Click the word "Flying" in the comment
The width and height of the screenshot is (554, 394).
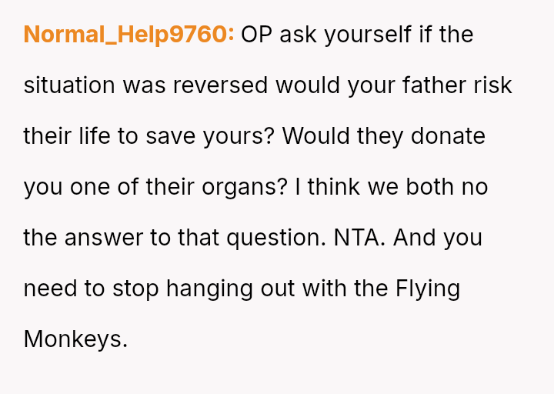tap(428, 289)
